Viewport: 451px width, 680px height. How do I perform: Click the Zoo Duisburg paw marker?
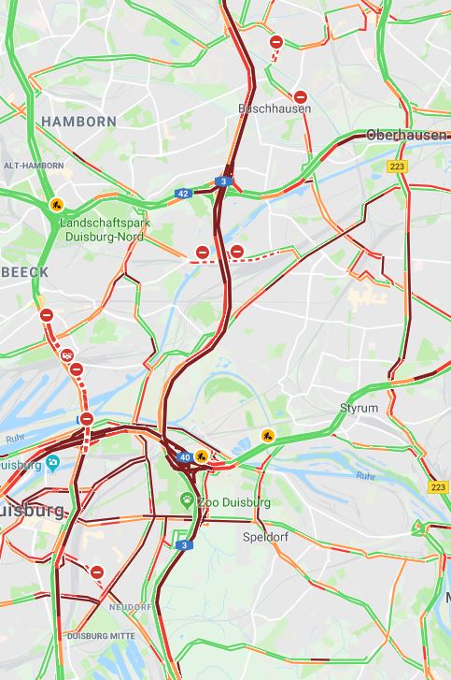pos(187,501)
